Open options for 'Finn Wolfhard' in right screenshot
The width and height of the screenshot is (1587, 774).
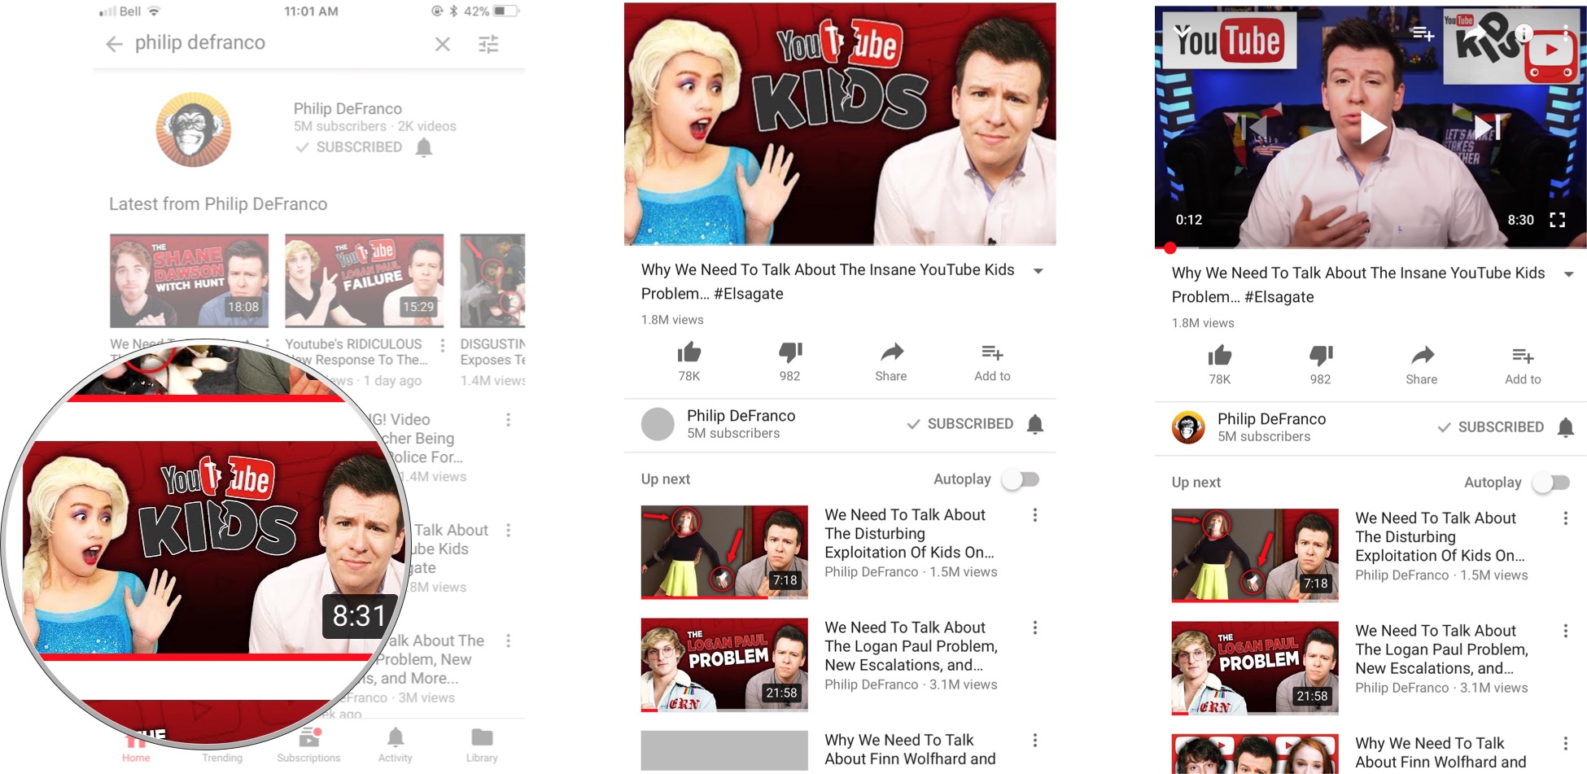coord(1566,743)
